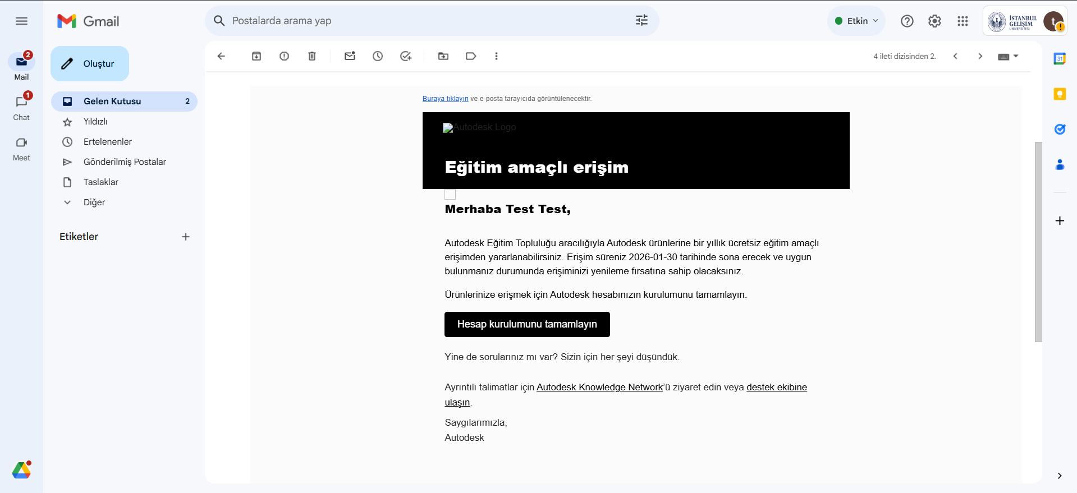
Task: Show the newer conversation arrow
Action: [955, 56]
